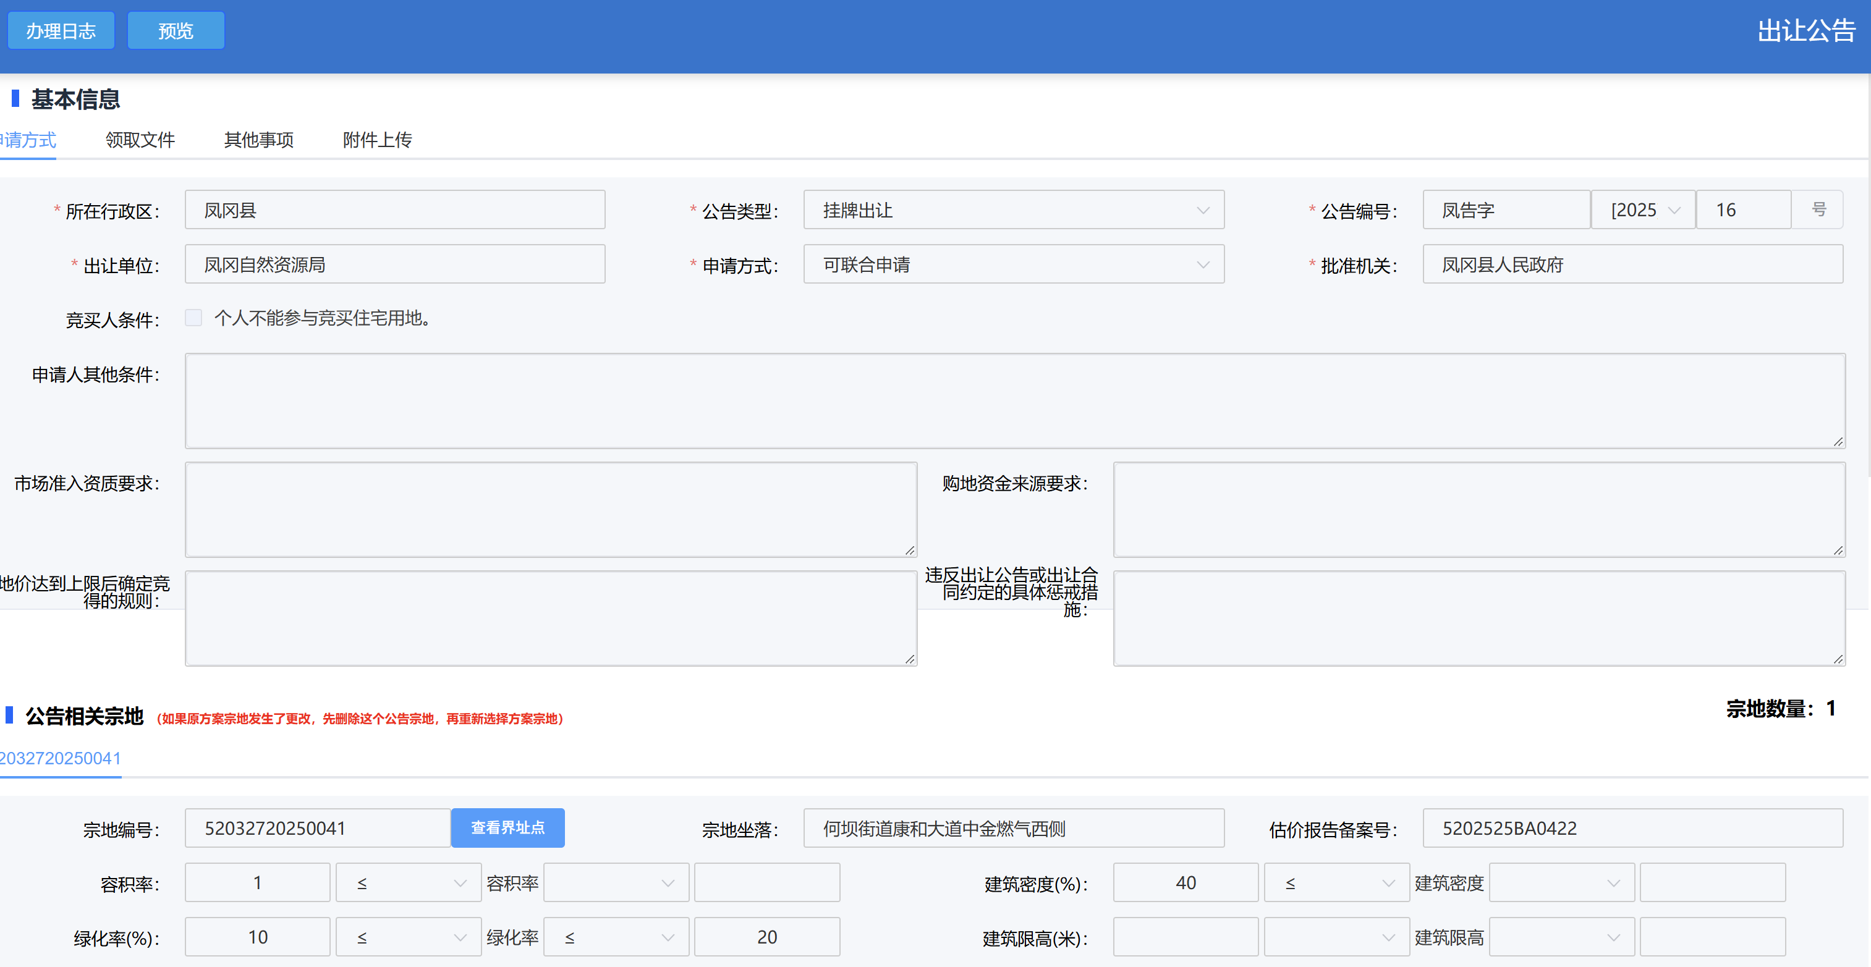Click the 预览 preview button
This screenshot has width=1871, height=967.
pos(176,30)
